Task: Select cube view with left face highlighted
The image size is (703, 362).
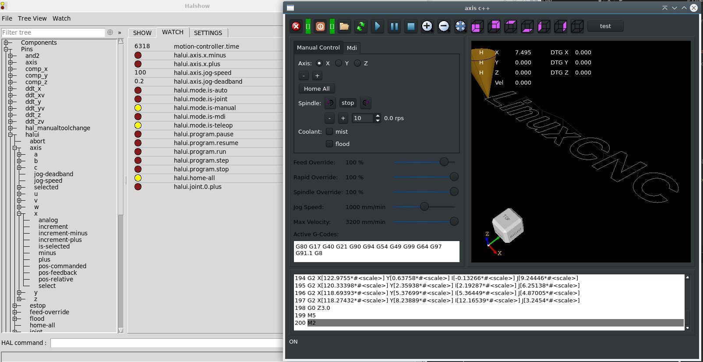Action: (544, 26)
